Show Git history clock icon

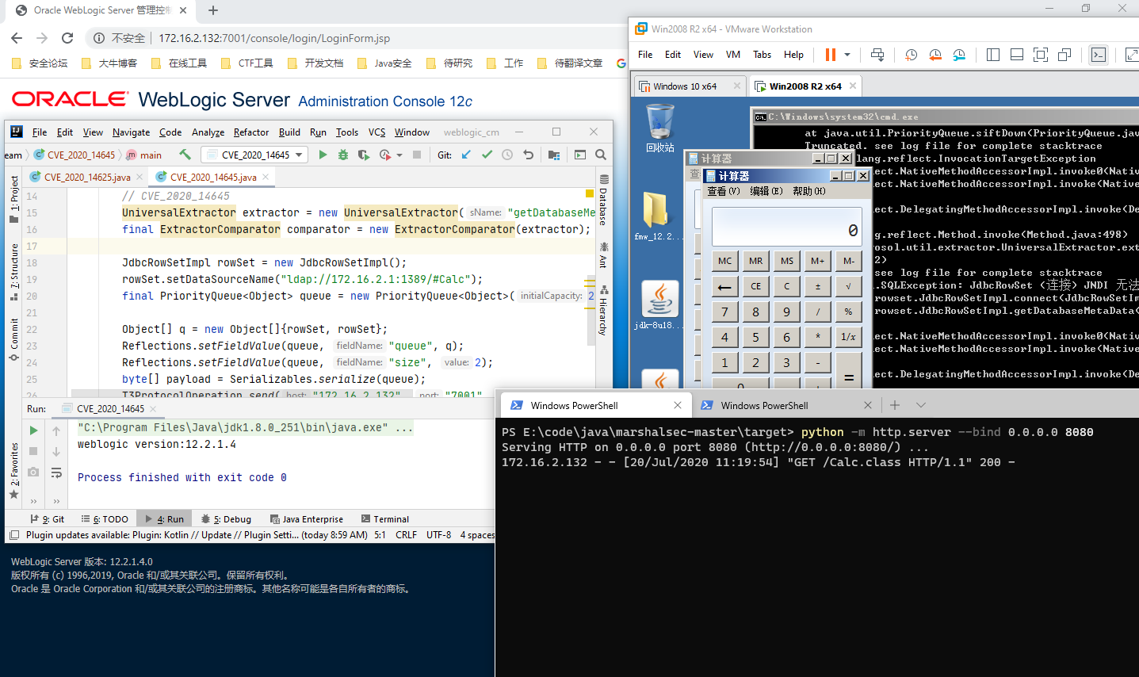tap(507, 155)
